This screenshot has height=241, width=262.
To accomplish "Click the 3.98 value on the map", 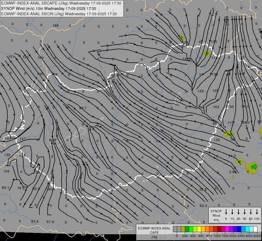I will click(233, 172).
